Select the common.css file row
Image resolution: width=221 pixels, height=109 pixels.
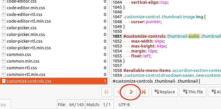54,54
